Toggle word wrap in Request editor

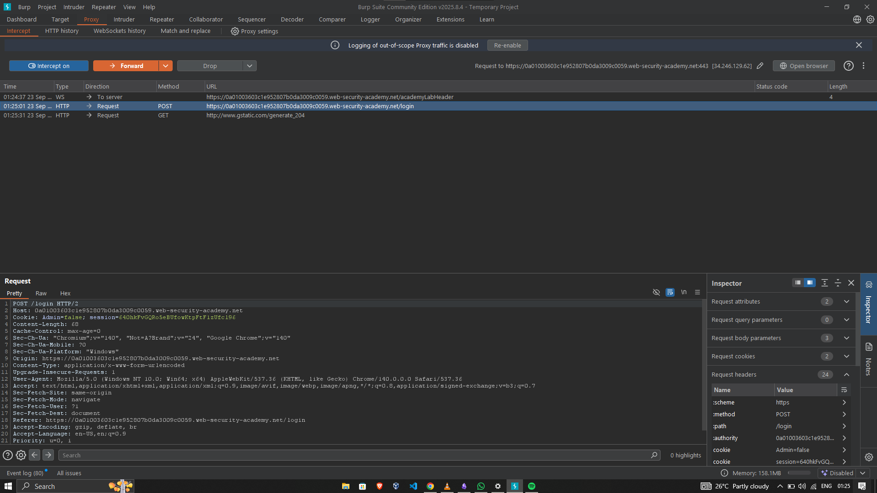tap(670, 293)
